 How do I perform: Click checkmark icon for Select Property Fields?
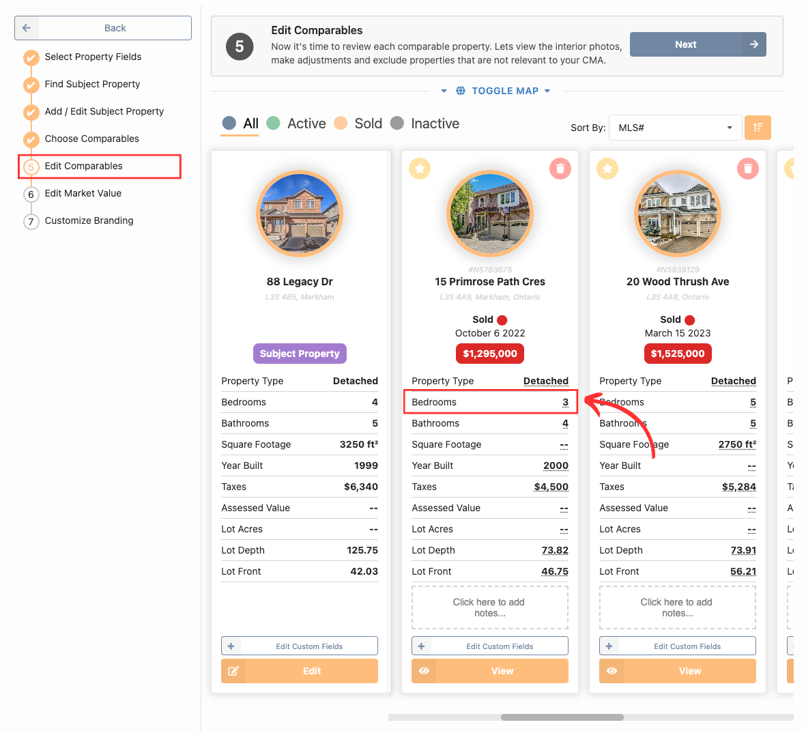(31, 57)
